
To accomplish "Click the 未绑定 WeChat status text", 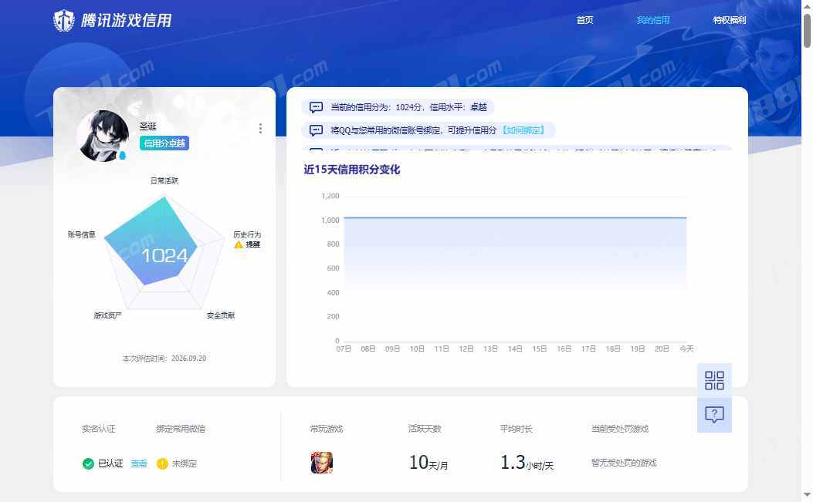I will point(185,463).
